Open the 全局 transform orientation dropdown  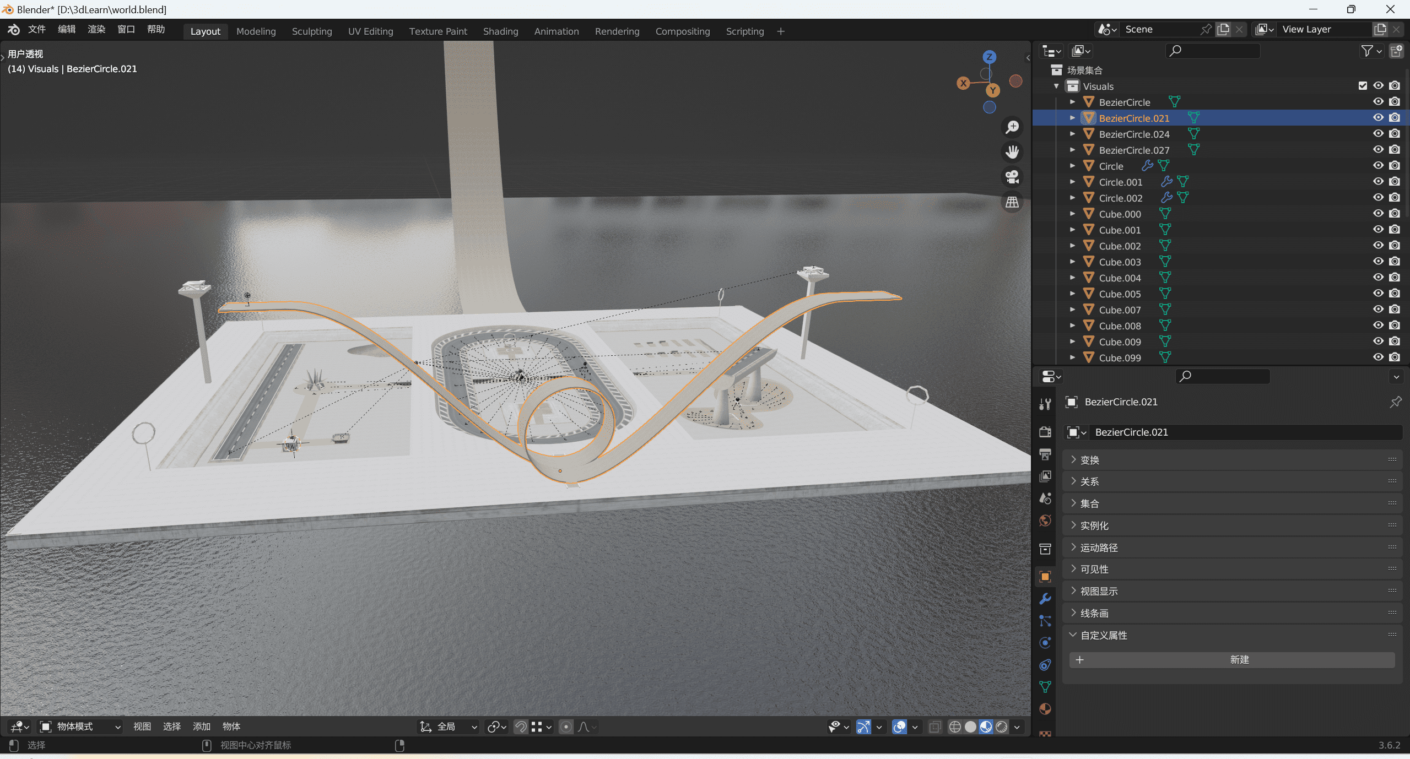coord(449,727)
